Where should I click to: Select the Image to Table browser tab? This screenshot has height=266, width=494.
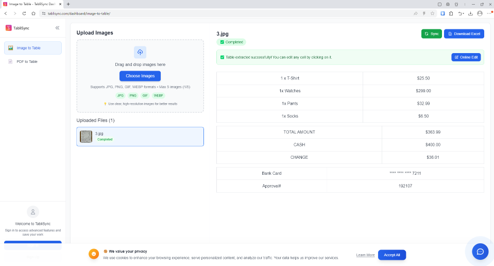[x=32, y=4]
